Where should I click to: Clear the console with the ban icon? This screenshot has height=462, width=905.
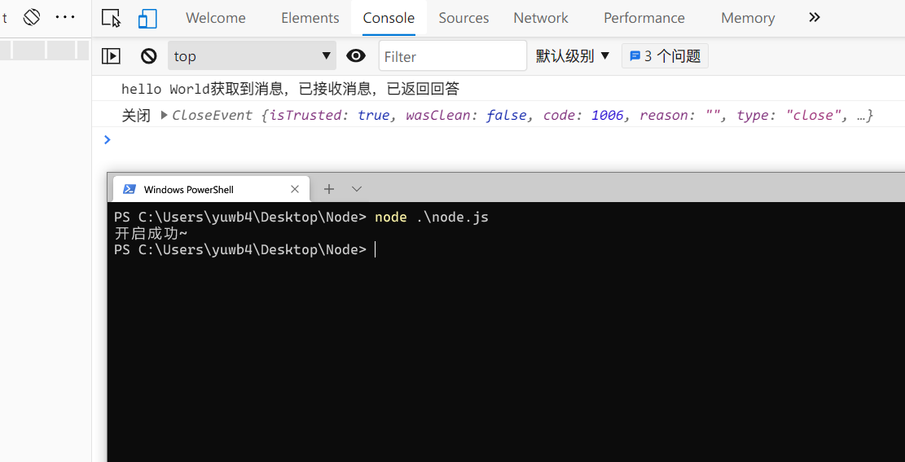[149, 56]
